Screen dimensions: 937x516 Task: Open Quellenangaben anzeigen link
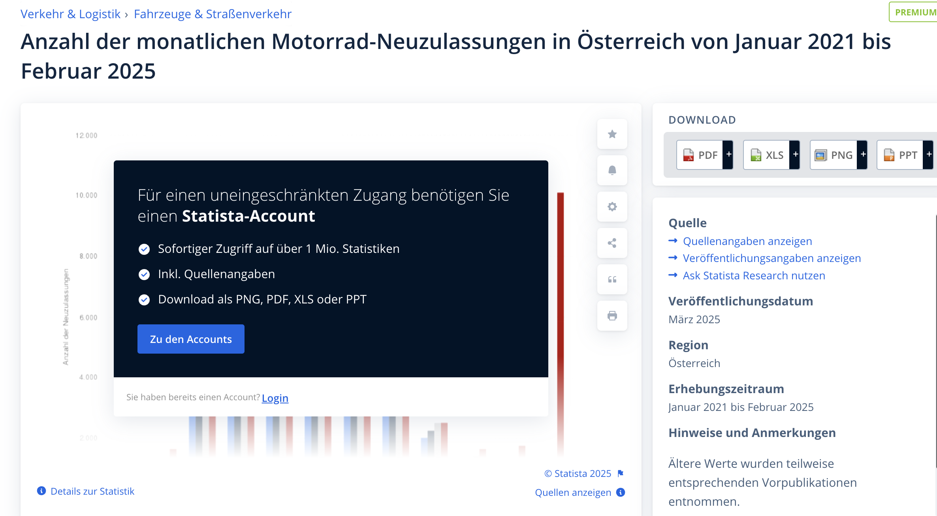[747, 241]
